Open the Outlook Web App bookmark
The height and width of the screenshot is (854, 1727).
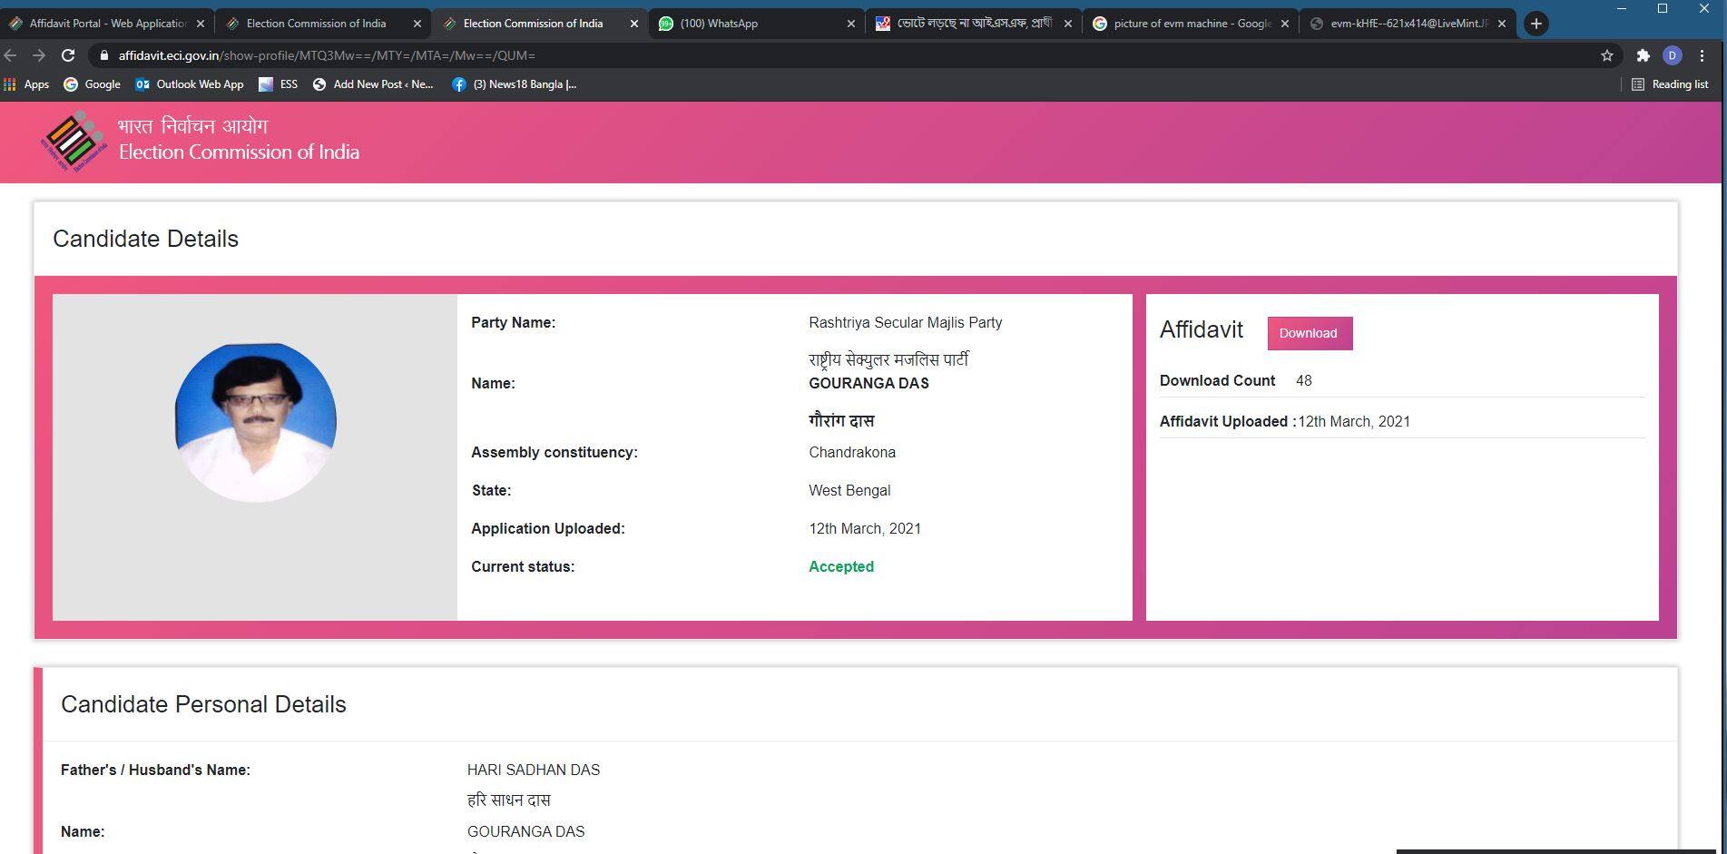click(x=190, y=84)
